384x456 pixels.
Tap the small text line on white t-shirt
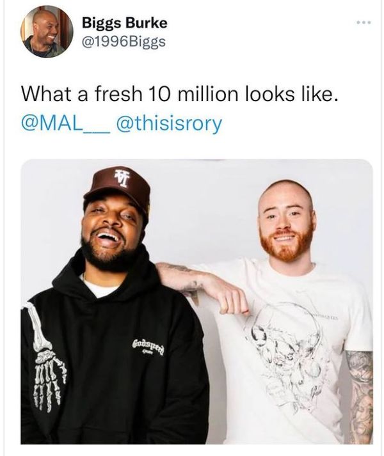click(x=320, y=317)
